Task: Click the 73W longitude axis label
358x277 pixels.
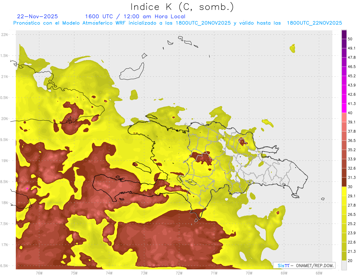Action: click(x=144, y=273)
